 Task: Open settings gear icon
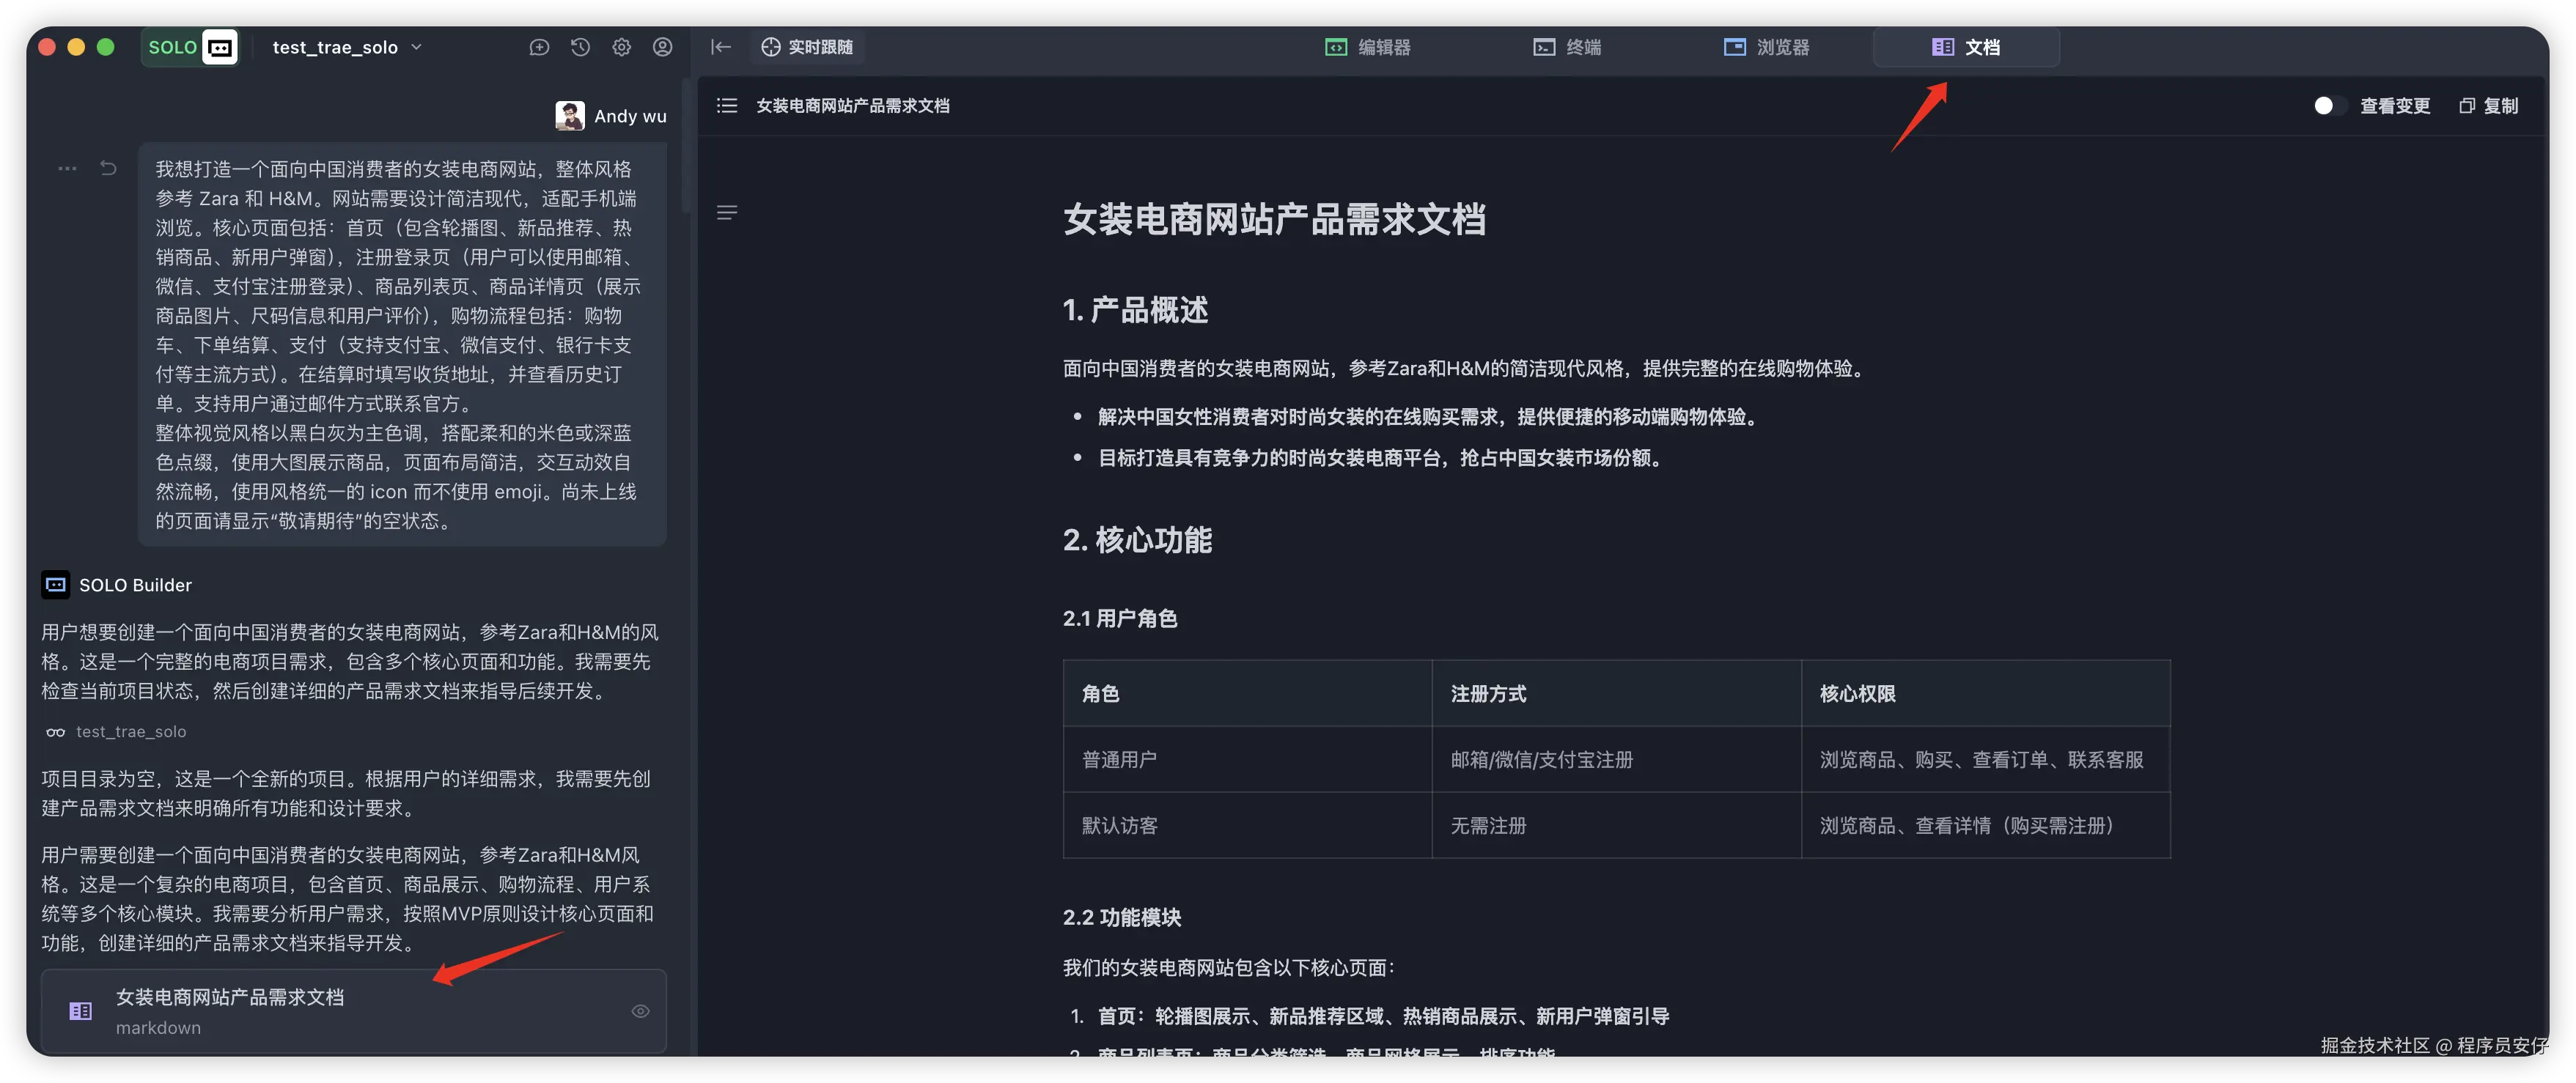(x=621, y=47)
